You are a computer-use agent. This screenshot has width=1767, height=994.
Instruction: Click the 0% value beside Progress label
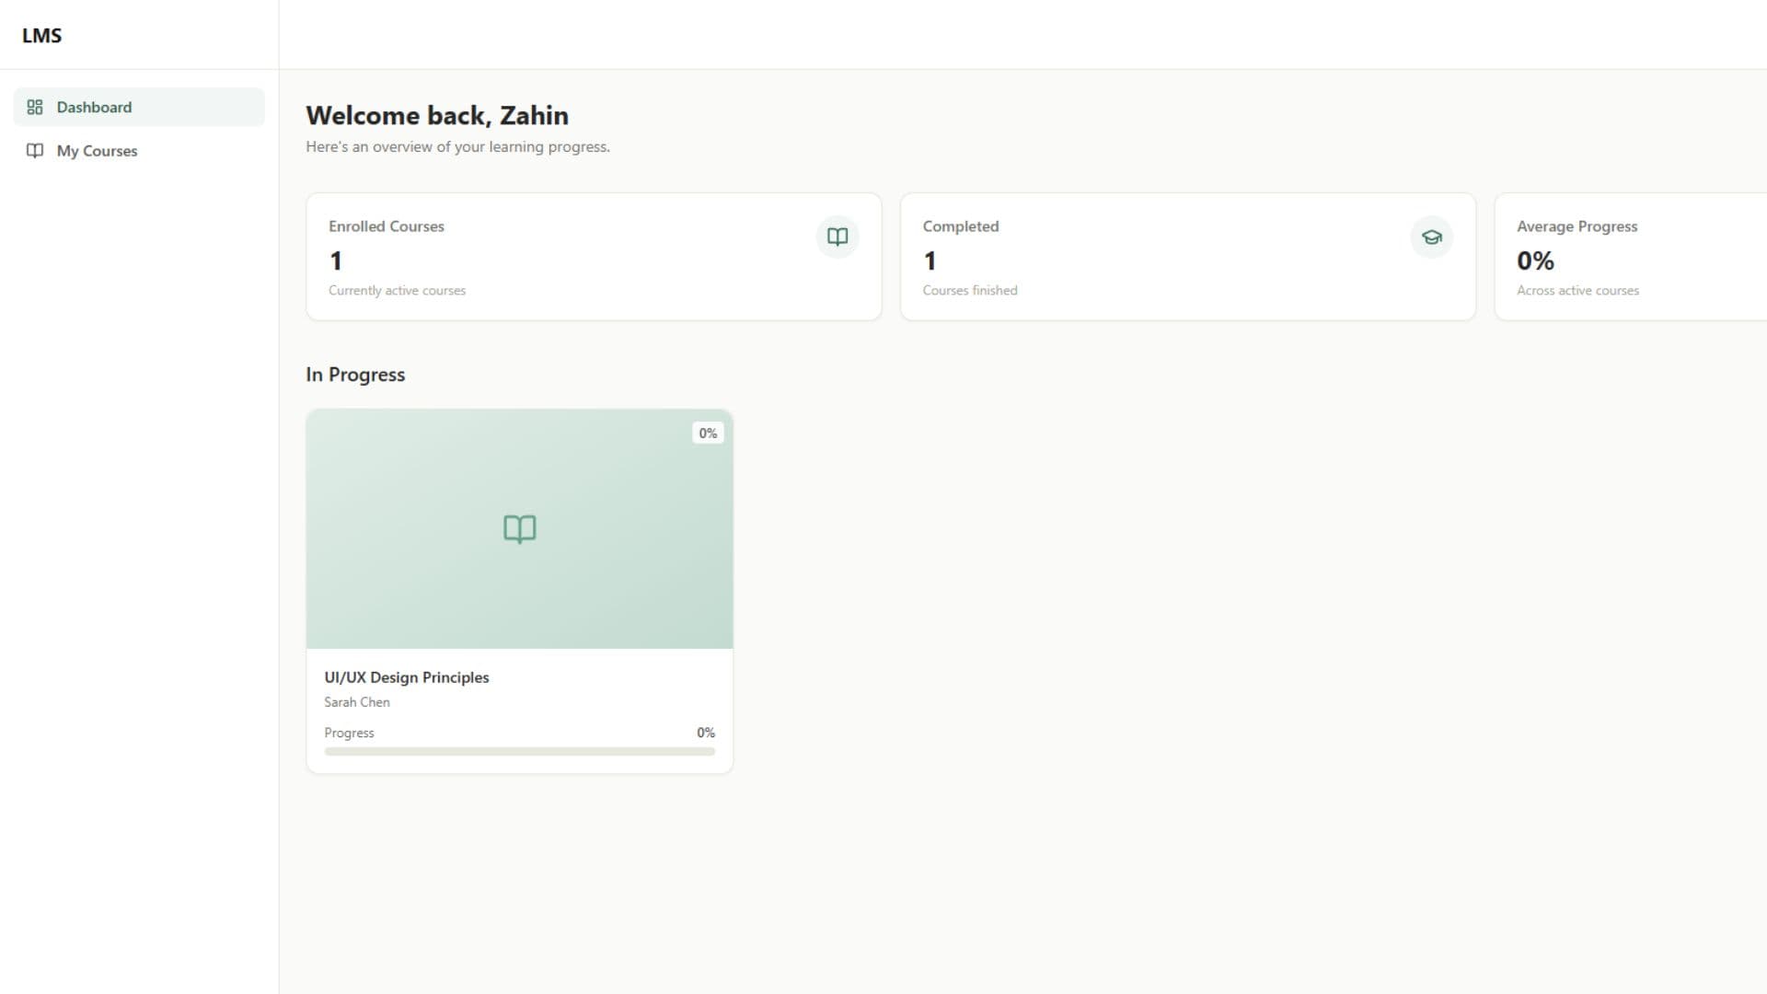(x=706, y=733)
